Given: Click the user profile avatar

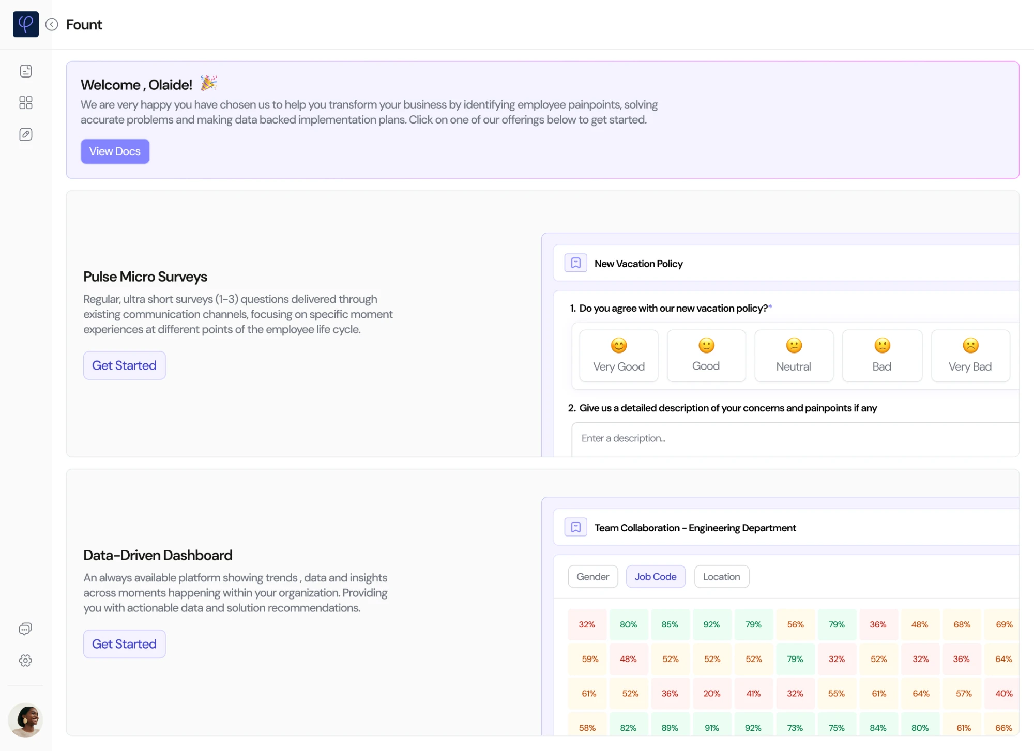Looking at the screenshot, I should [x=25, y=719].
